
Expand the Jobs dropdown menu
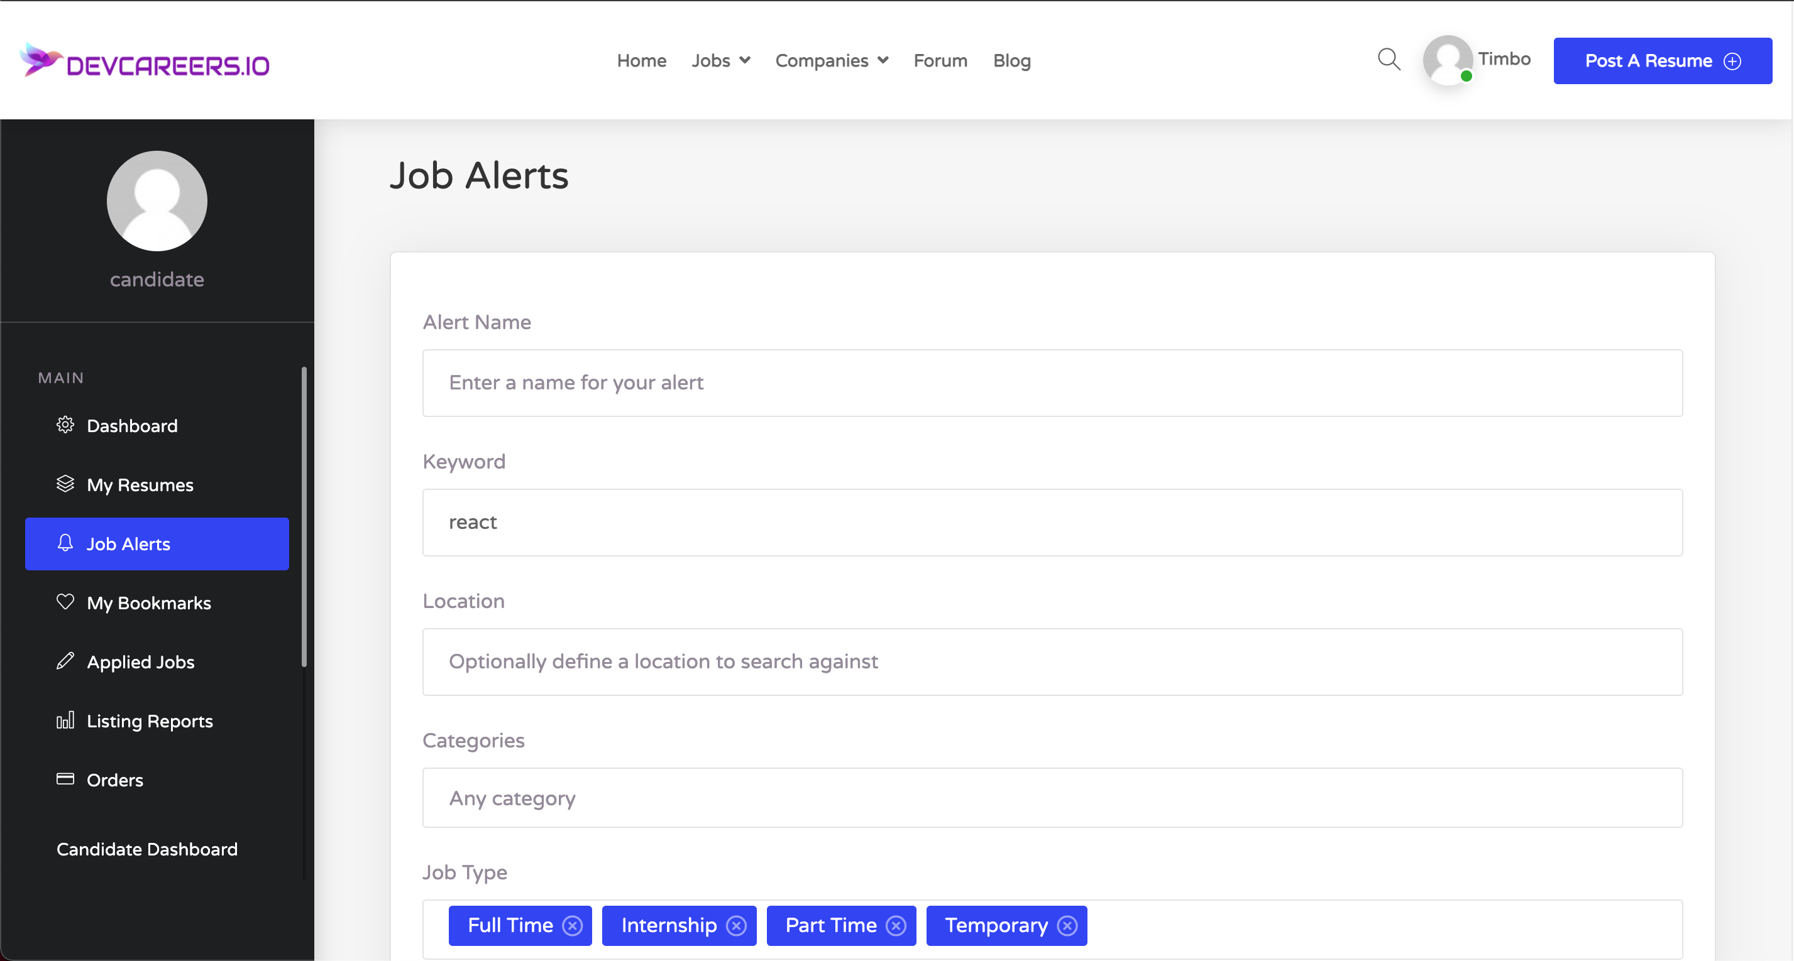721,60
